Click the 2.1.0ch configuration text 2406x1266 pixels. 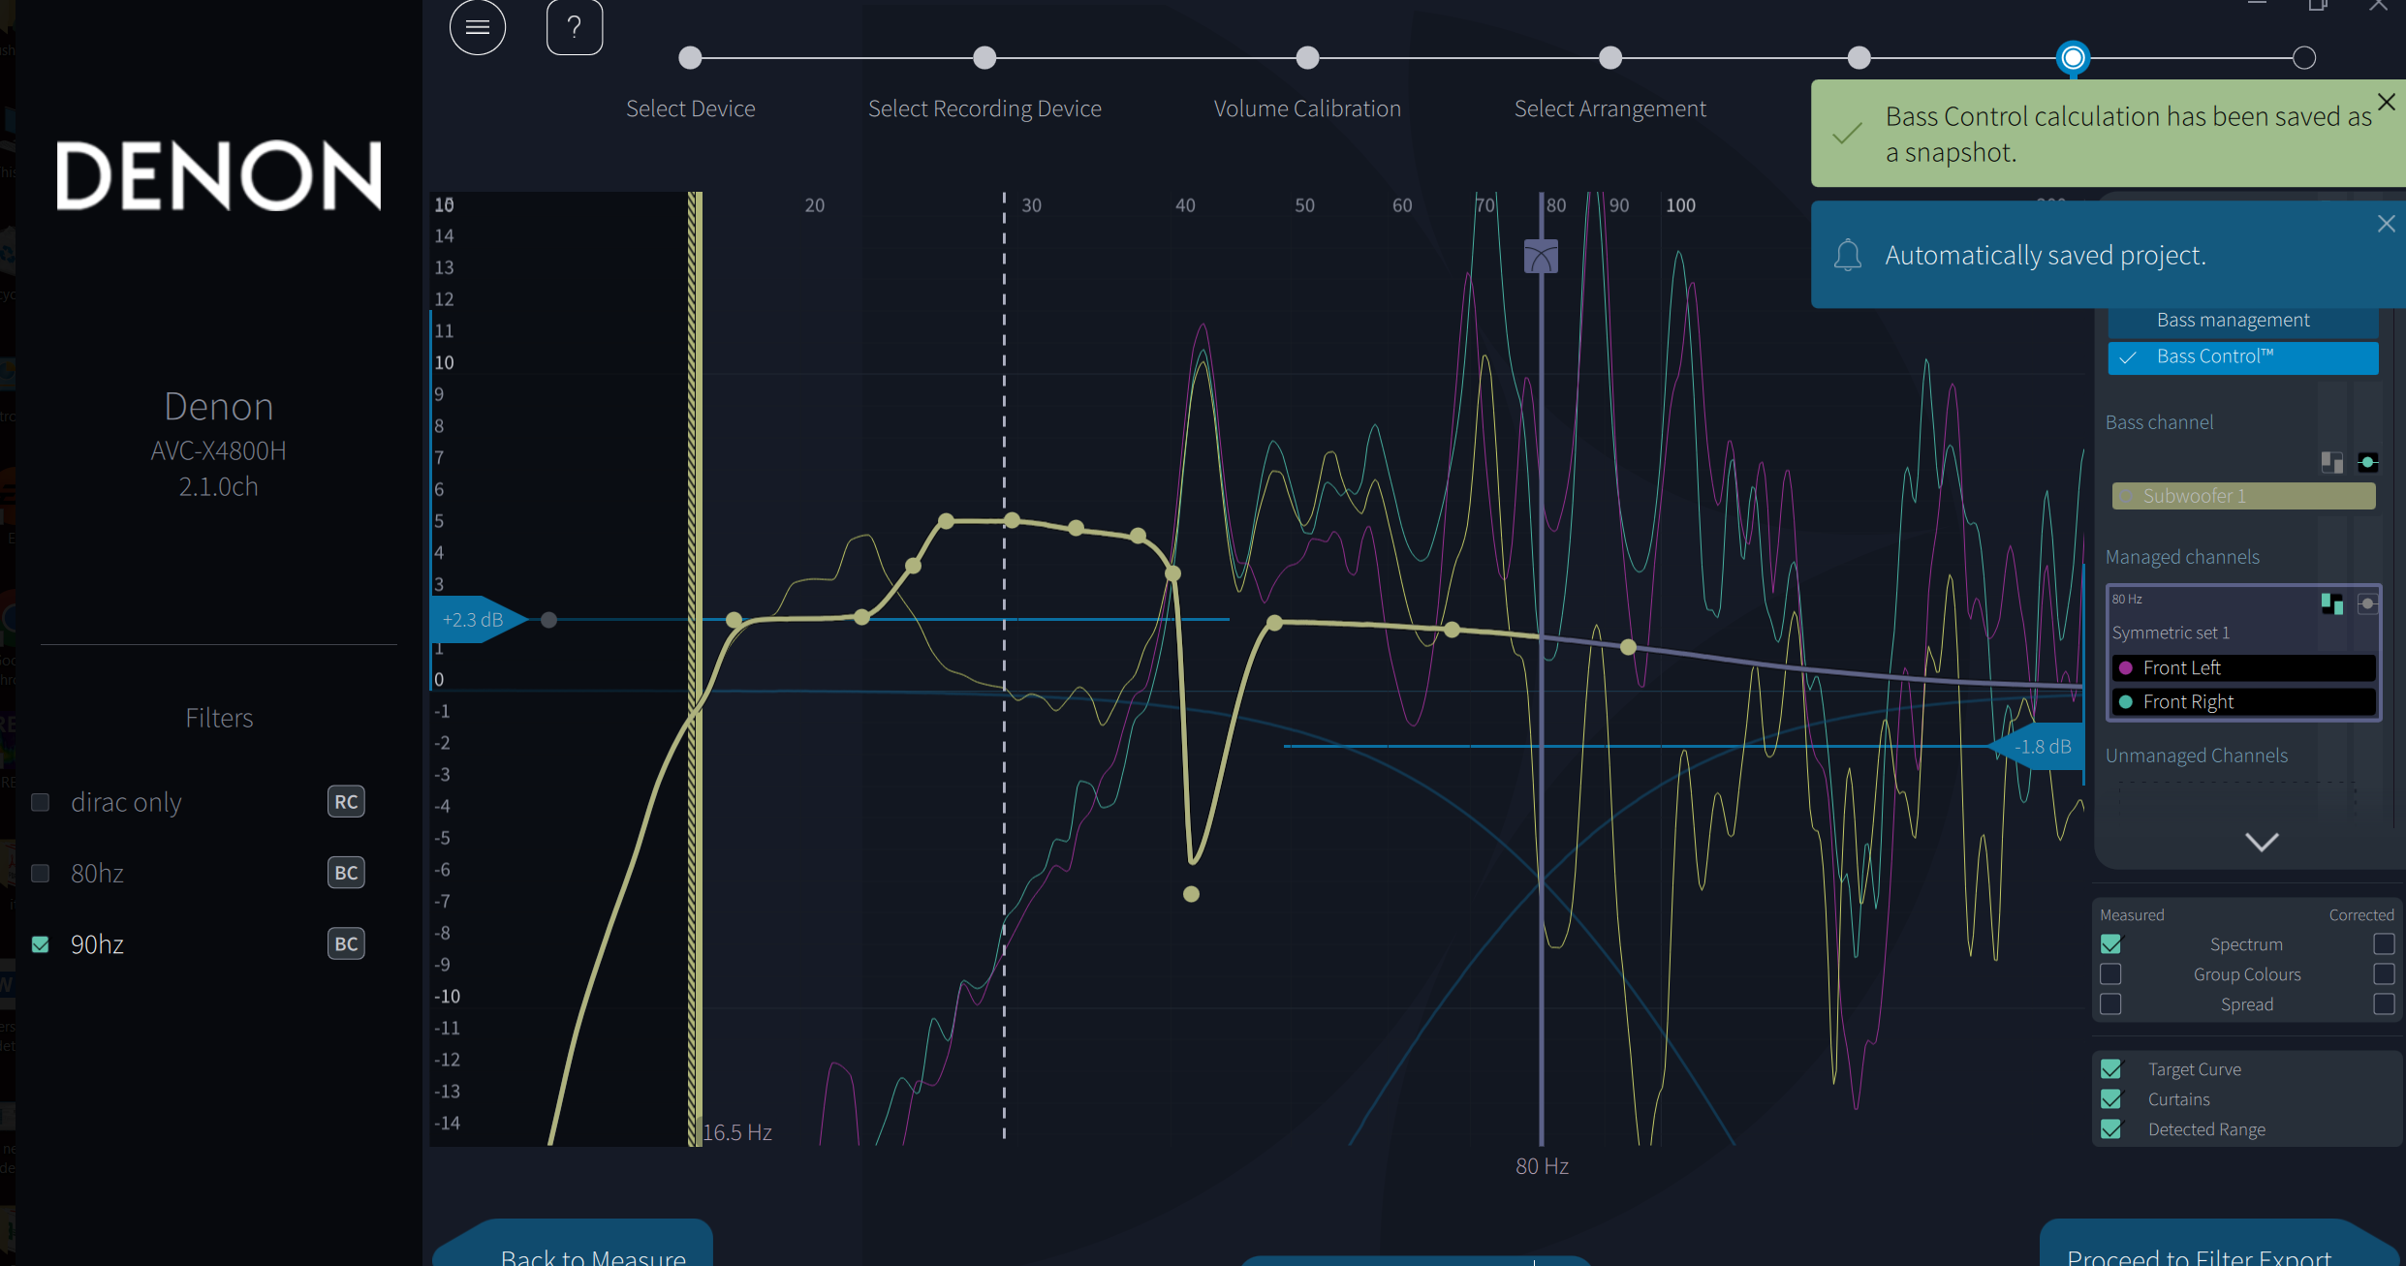point(219,487)
